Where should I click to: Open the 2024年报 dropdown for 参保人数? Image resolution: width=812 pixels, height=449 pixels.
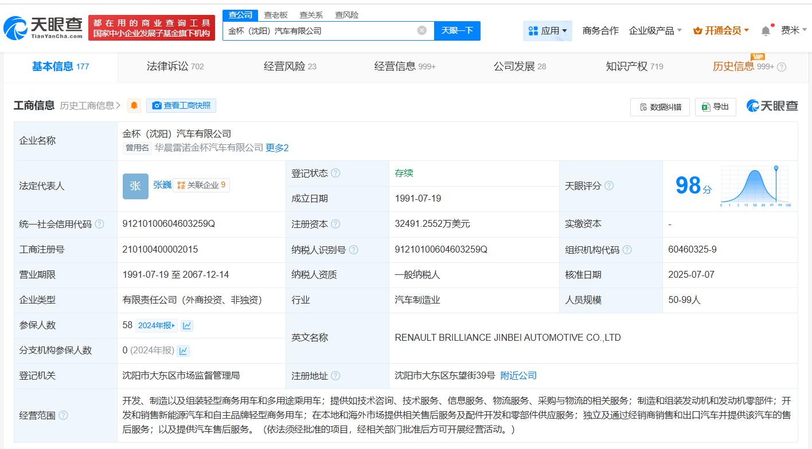157,325
